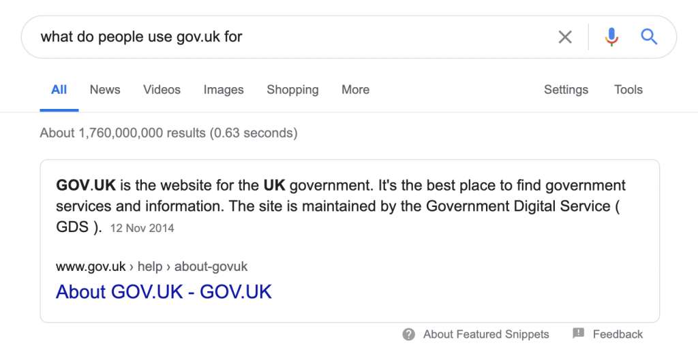Click the question mark icon beside About Featured Snippets
The height and width of the screenshot is (358, 698).
click(409, 334)
